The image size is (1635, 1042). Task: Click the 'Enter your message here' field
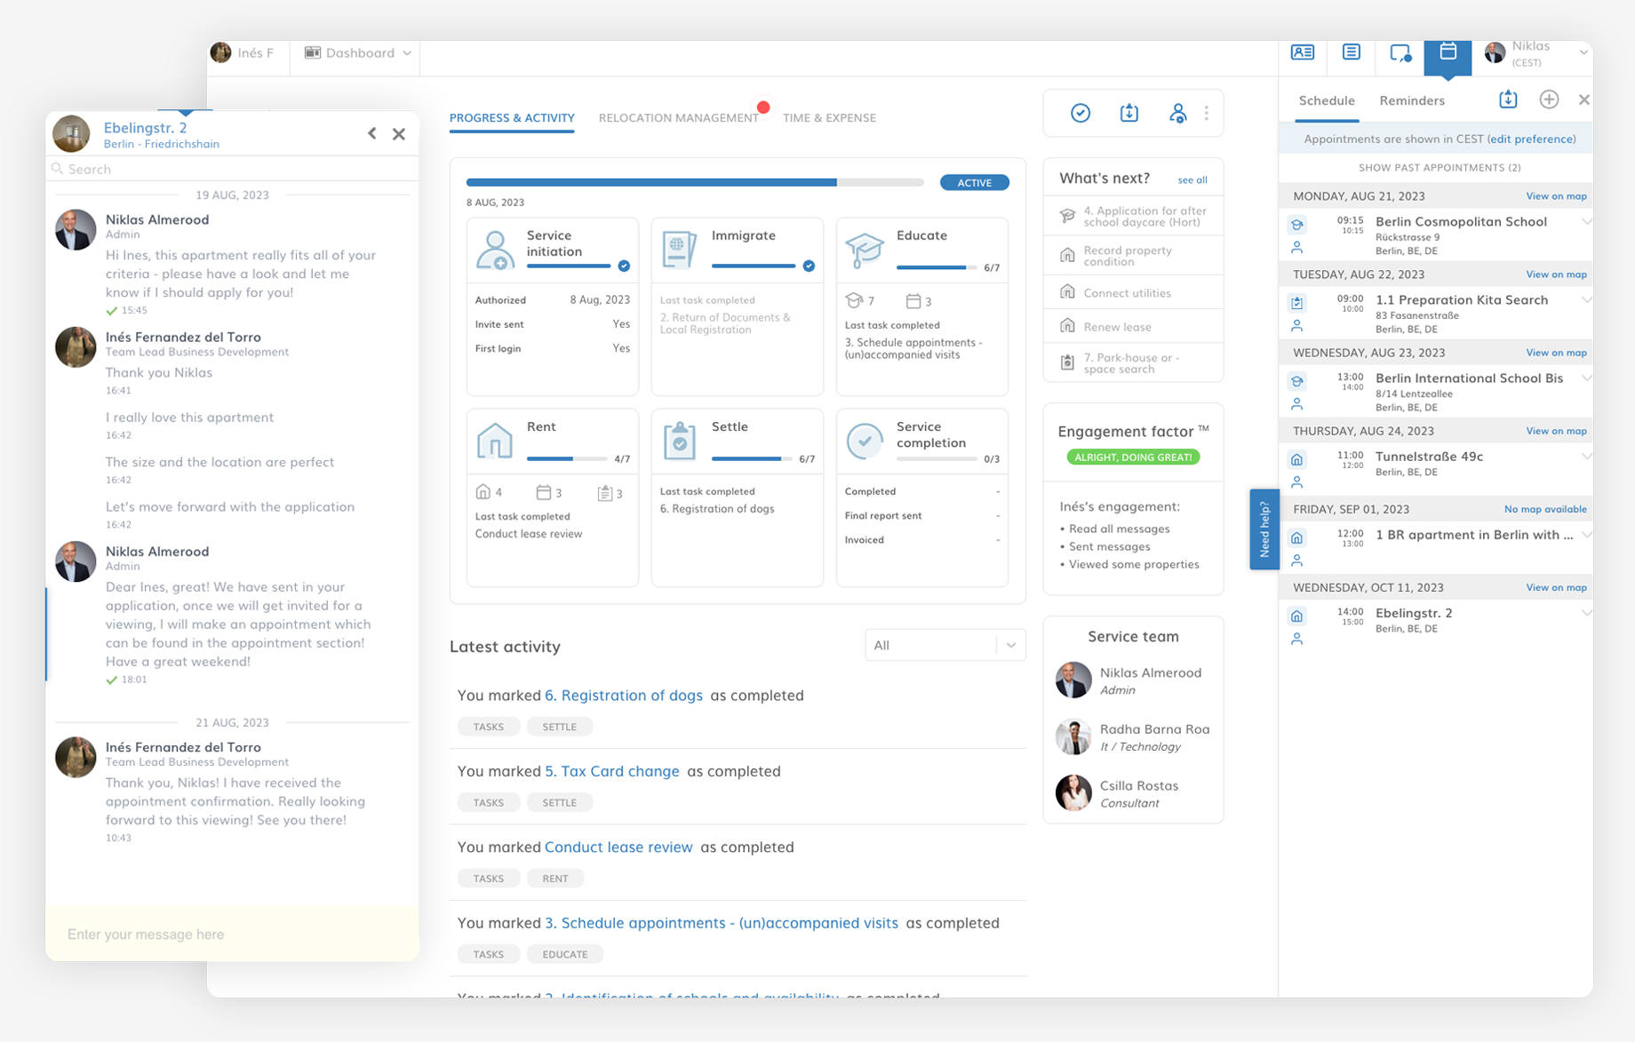coord(232,934)
